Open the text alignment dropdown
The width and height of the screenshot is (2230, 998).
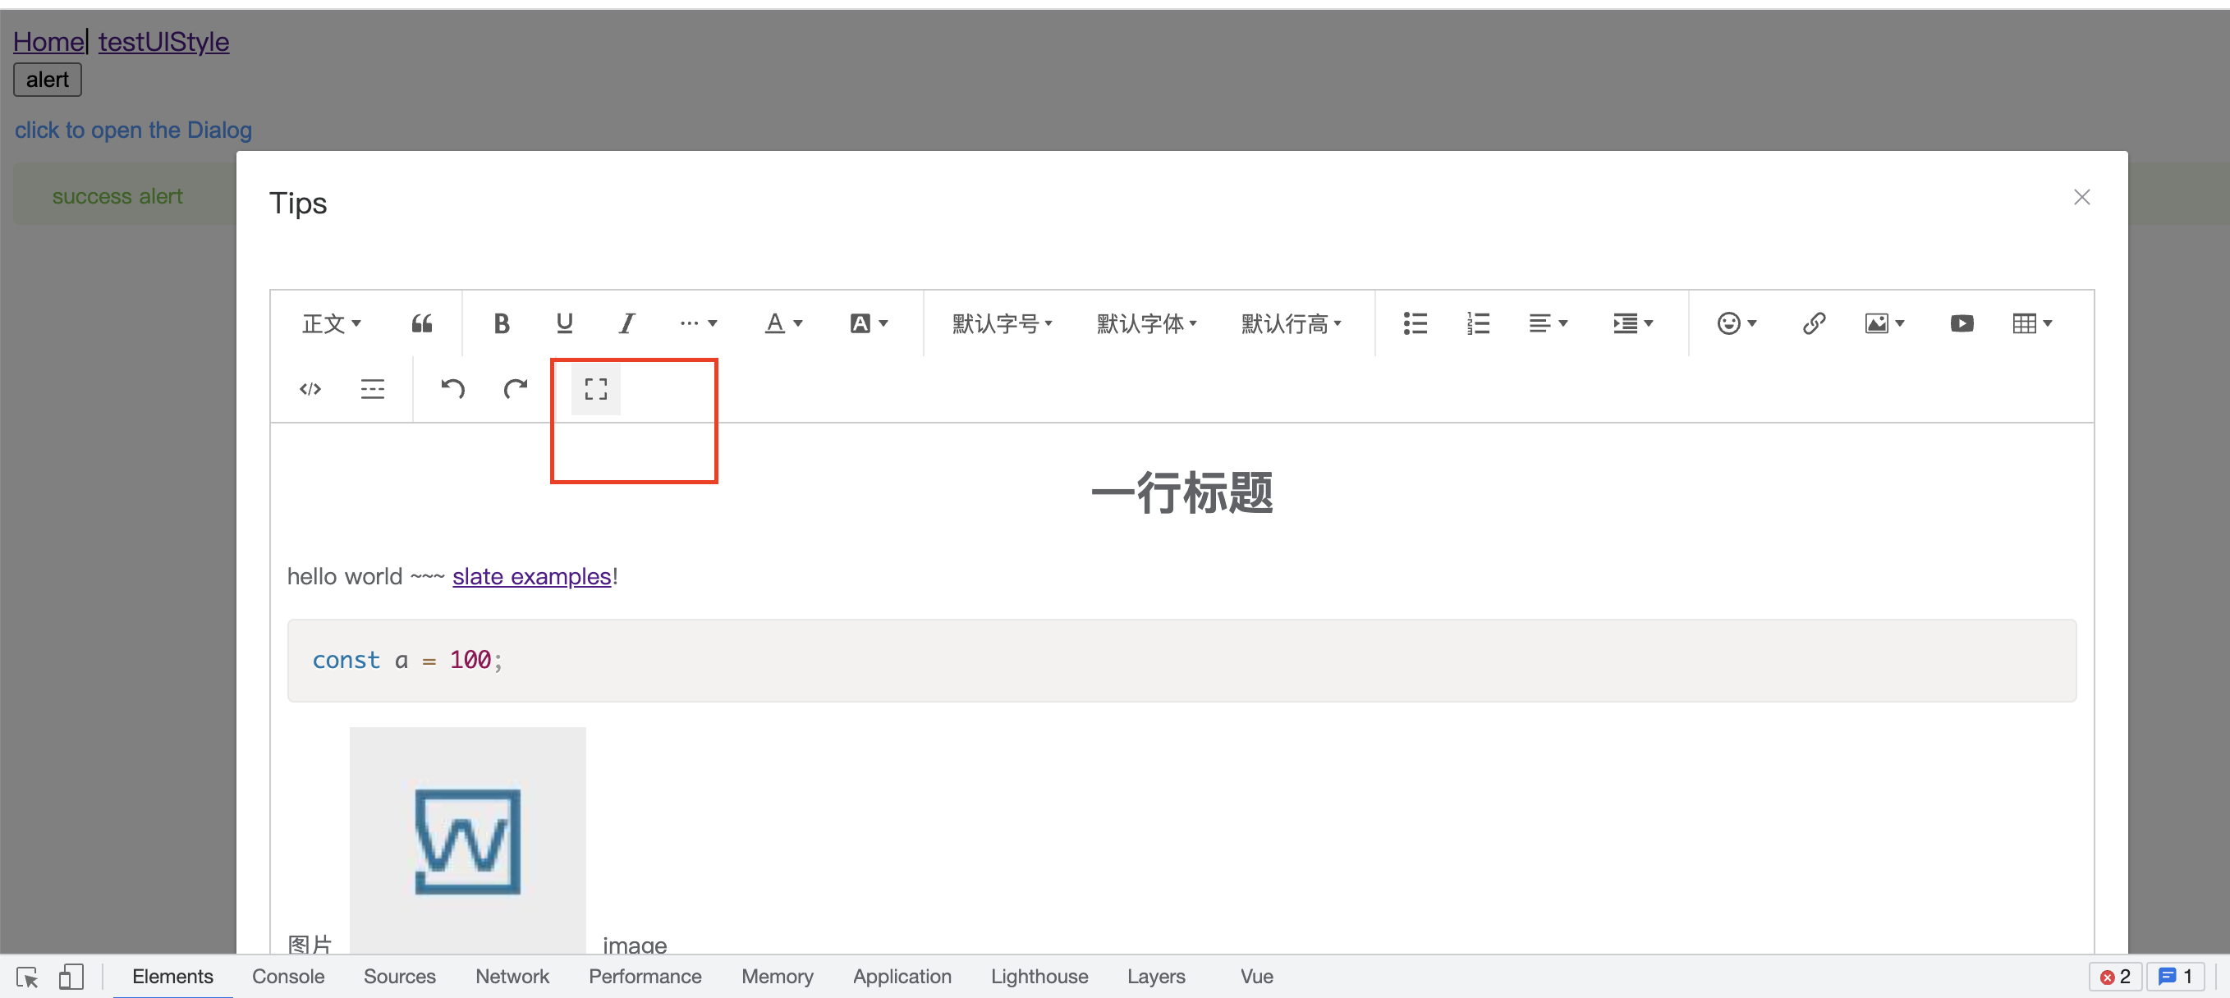pos(1548,323)
